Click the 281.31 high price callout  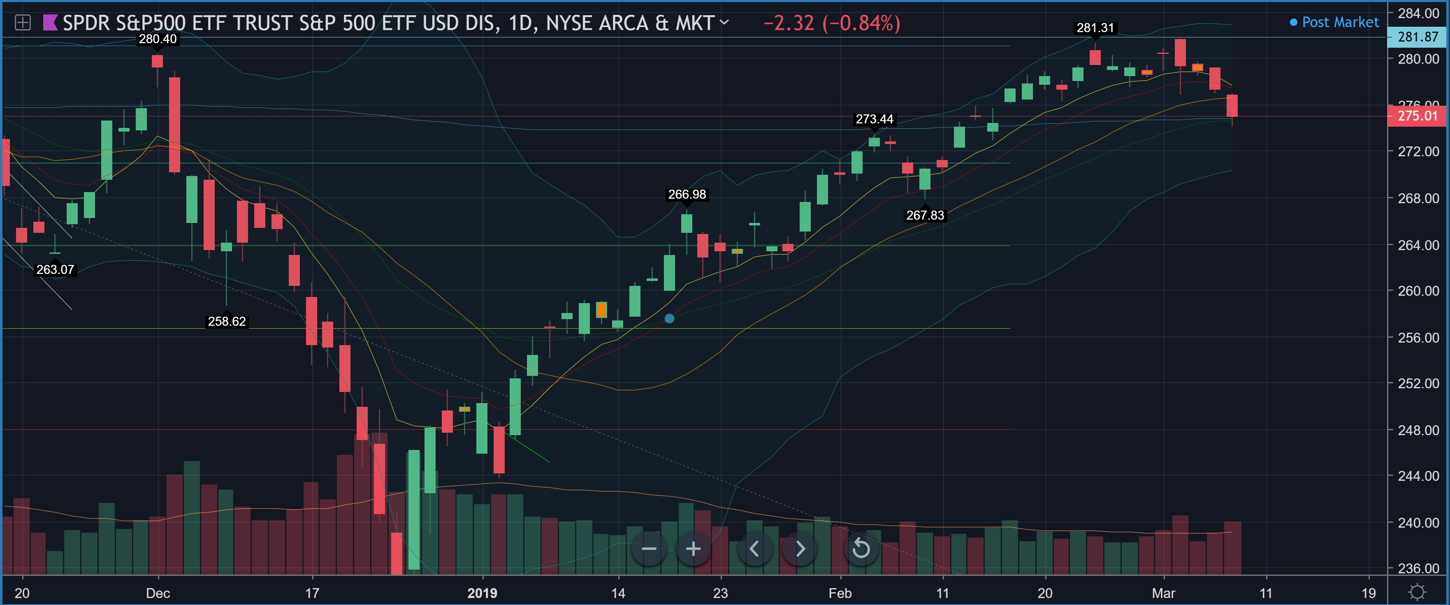coord(1095,28)
